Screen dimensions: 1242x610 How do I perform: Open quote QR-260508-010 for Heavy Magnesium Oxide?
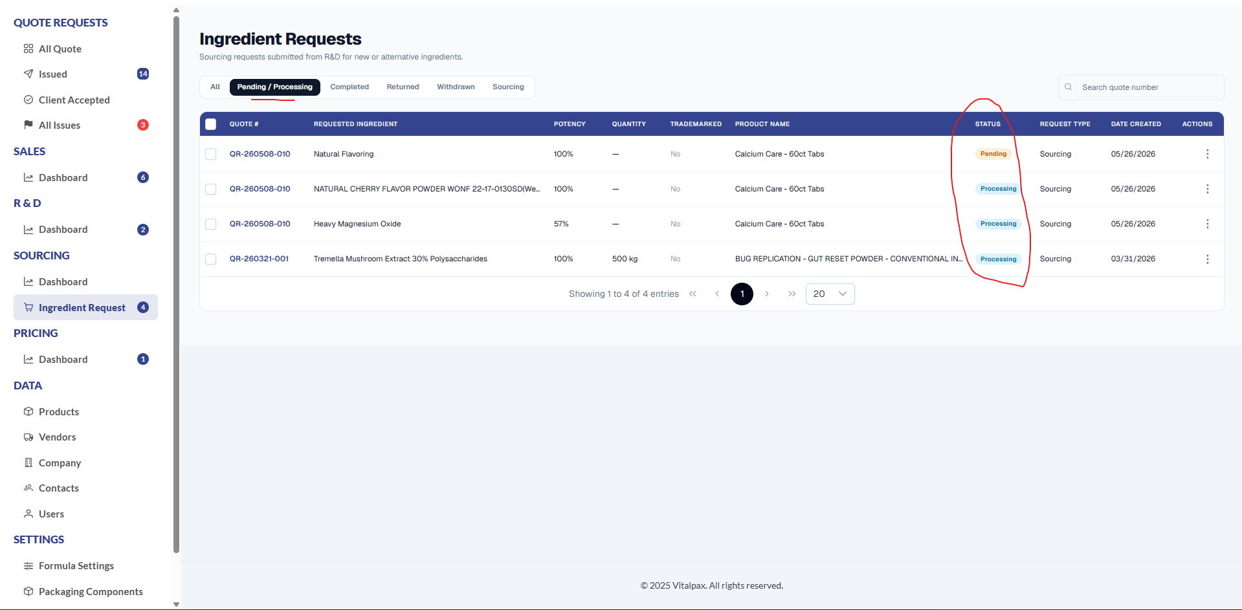pos(260,224)
